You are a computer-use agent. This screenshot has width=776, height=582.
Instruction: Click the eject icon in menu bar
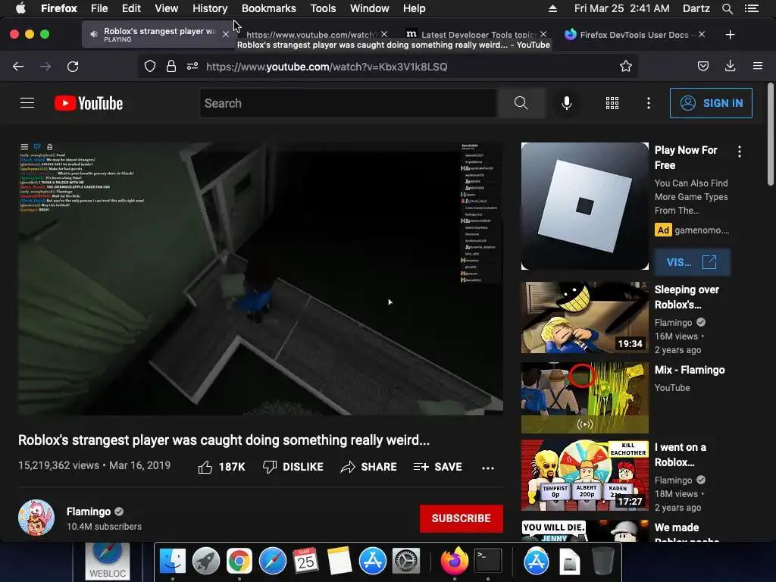pos(552,8)
